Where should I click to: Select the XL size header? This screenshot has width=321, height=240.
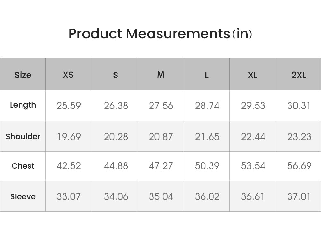253,75
